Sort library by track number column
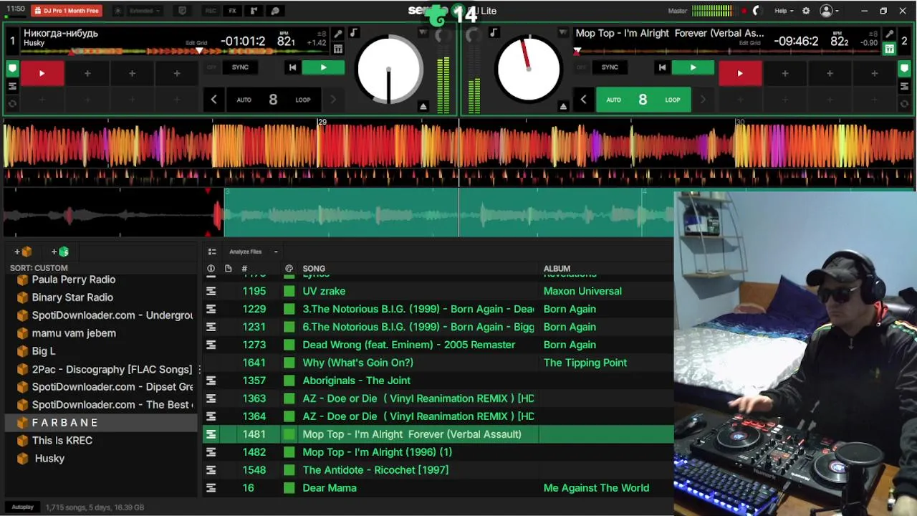917x516 pixels. [x=244, y=269]
